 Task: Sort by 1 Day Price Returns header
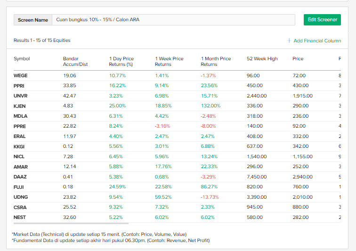click(x=121, y=61)
